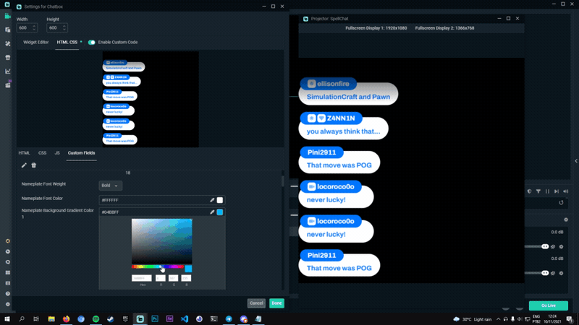Open Firefox from the taskbar
The width and height of the screenshot is (579, 325).
pyautogui.click(x=66, y=318)
